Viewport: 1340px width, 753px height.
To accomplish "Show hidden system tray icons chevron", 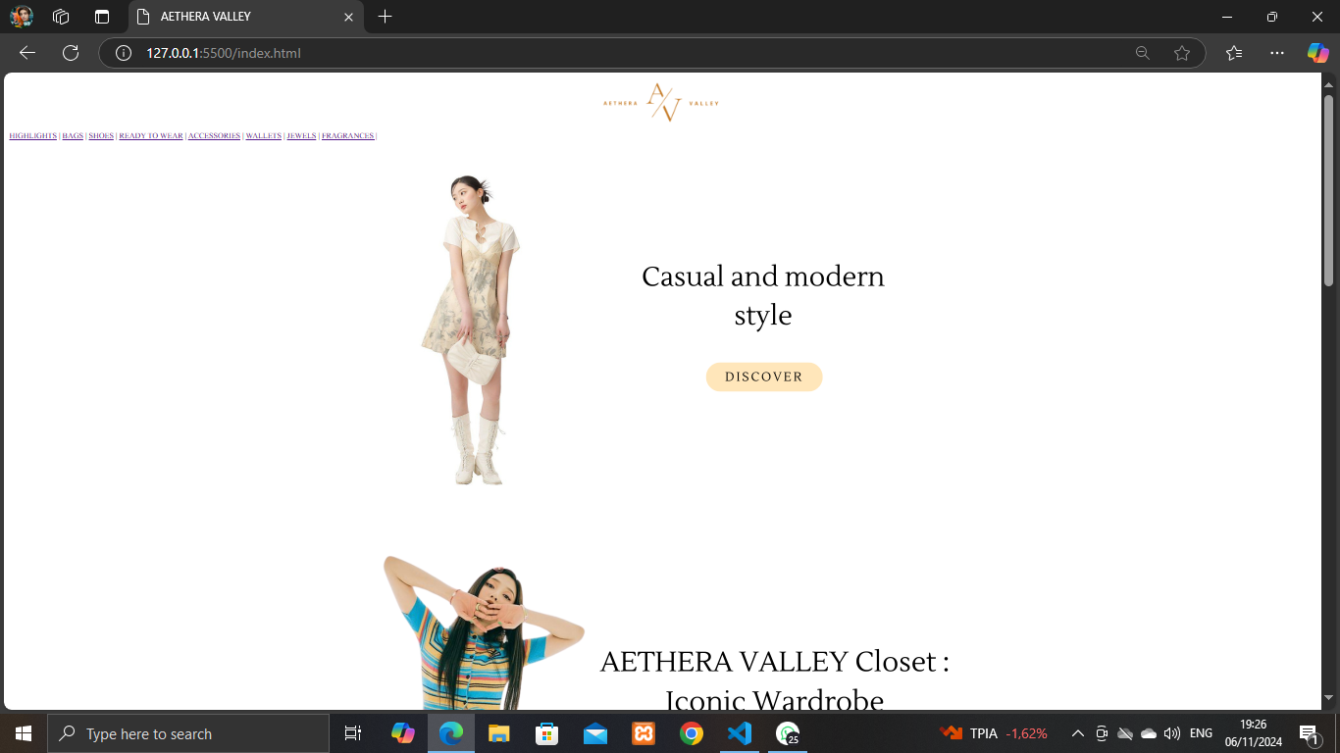I will pos(1077,733).
